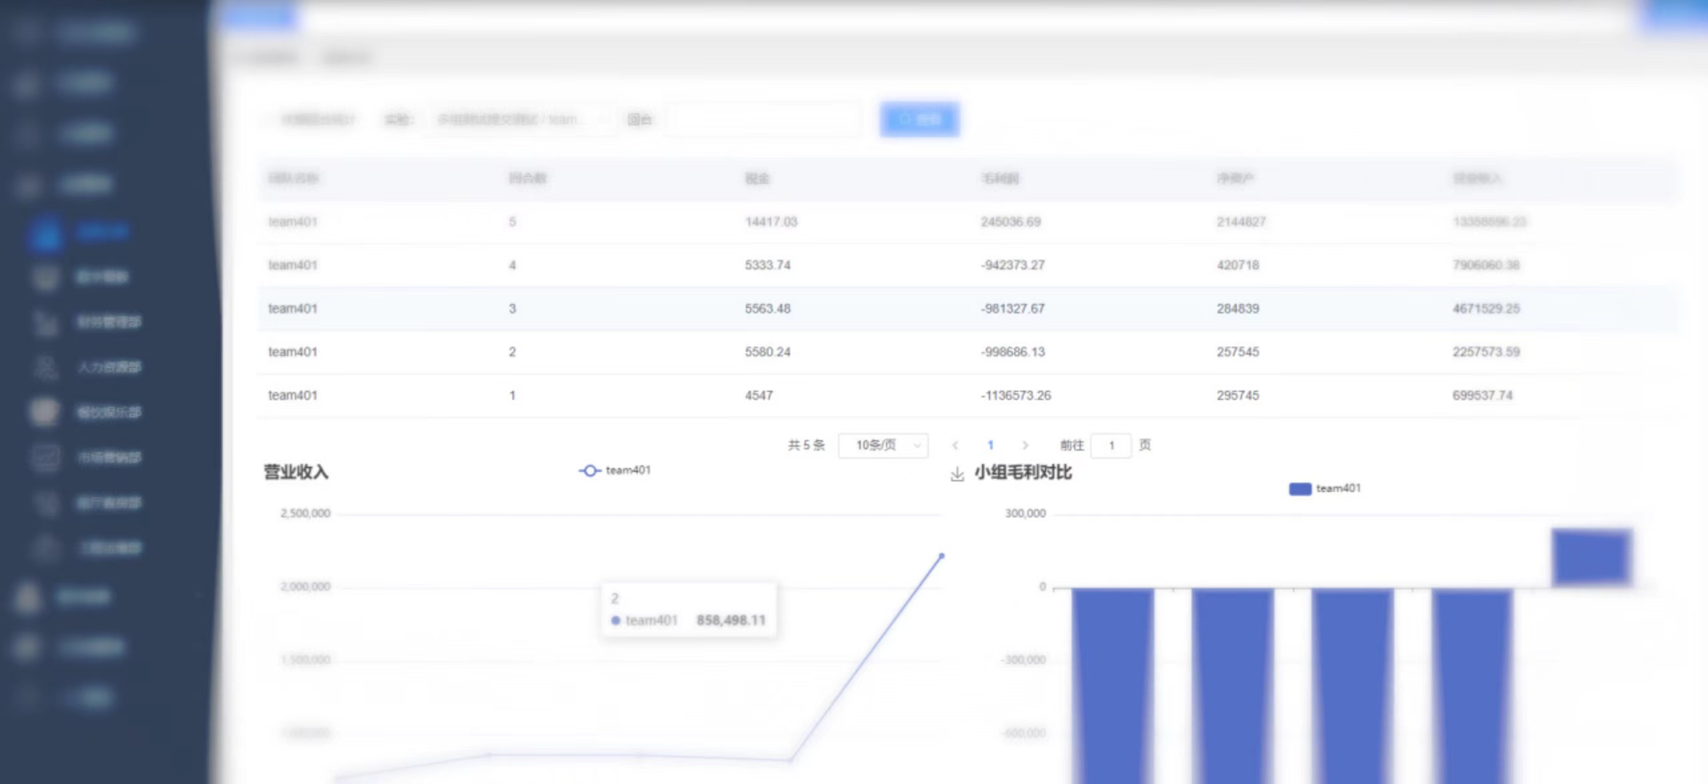Click the 餐饮娱乐部 sidebar icon
The width and height of the screenshot is (1708, 784).
(44, 412)
